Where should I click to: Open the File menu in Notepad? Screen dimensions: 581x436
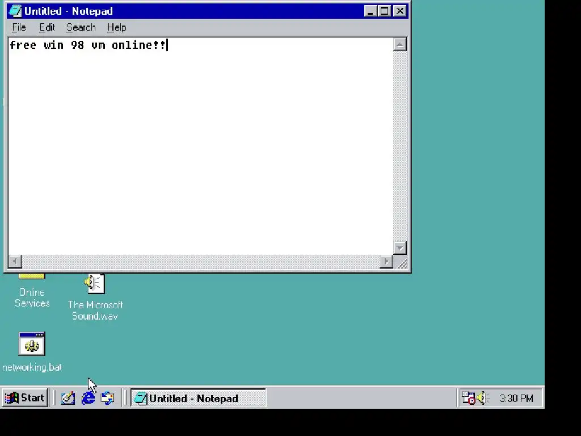(x=19, y=27)
